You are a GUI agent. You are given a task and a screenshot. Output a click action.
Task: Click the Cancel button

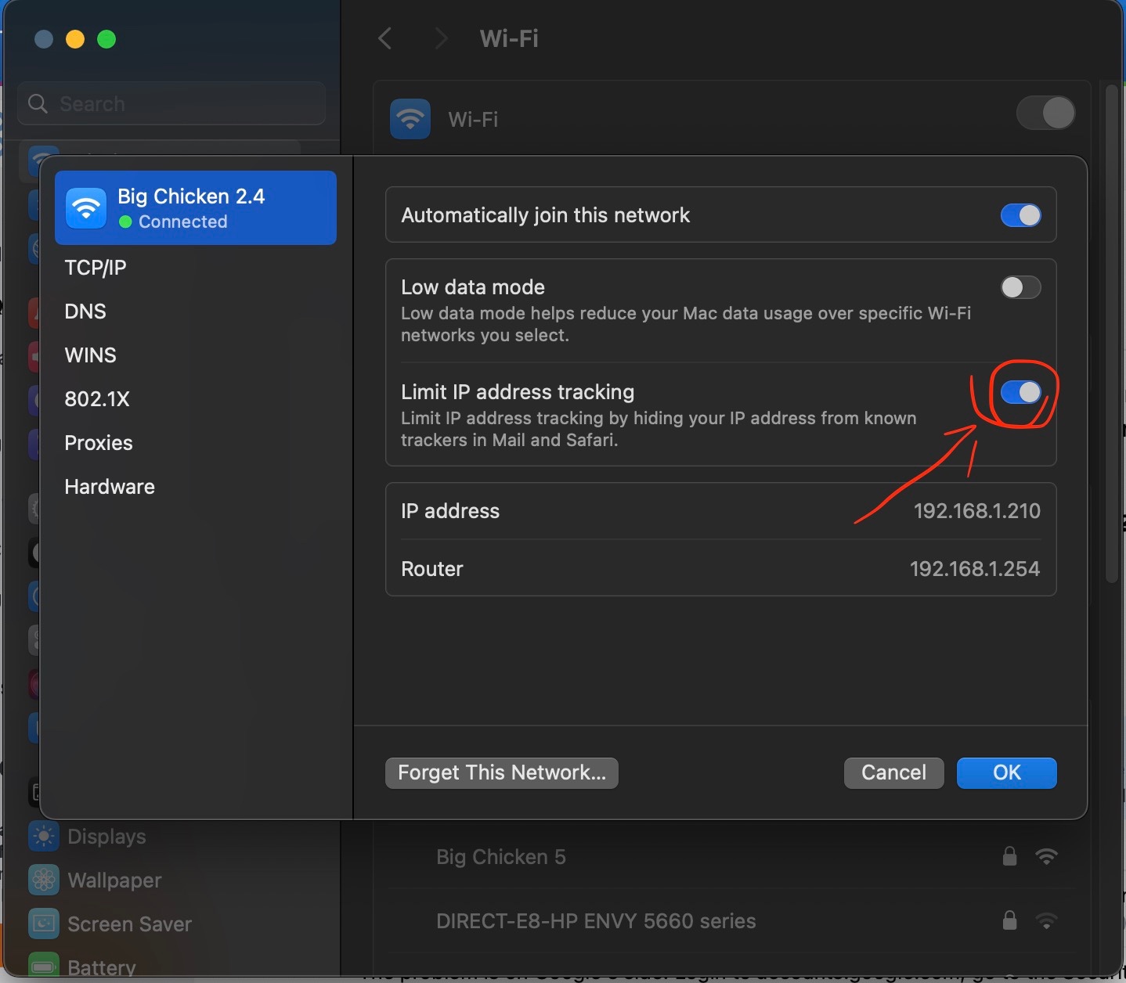point(893,772)
